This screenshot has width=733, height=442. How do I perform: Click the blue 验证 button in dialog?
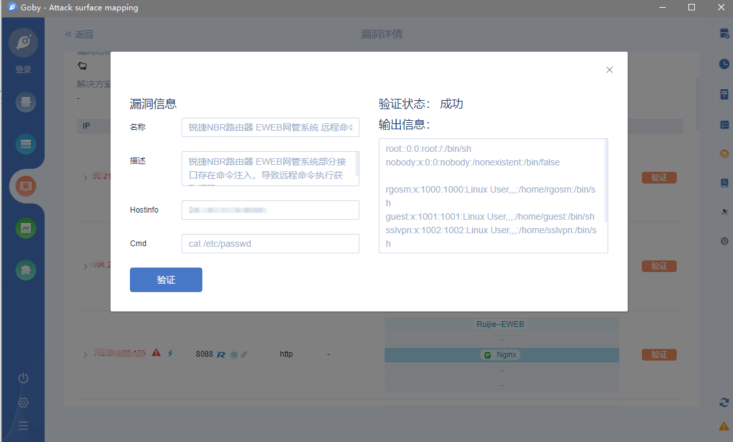(x=166, y=280)
